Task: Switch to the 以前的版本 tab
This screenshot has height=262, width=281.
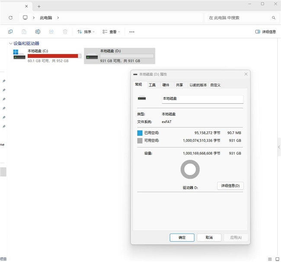Action: click(198, 85)
